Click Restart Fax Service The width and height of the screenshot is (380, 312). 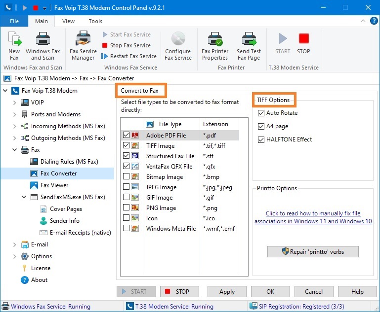click(x=129, y=56)
